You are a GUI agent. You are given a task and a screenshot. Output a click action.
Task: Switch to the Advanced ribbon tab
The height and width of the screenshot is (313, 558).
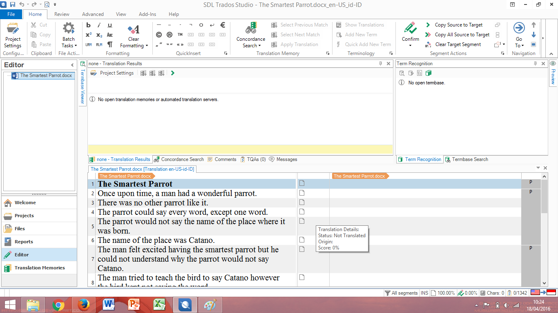tap(93, 14)
